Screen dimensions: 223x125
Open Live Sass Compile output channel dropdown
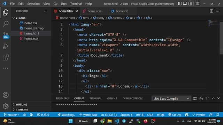click(171, 99)
